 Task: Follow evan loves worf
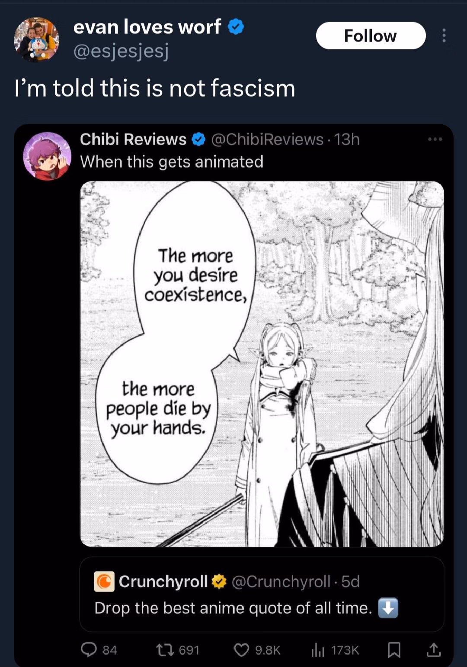coord(371,36)
